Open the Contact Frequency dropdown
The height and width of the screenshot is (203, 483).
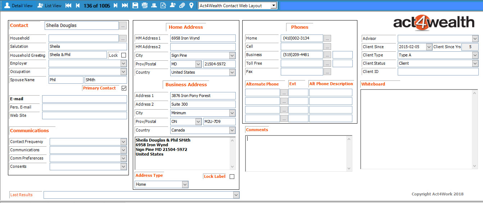123,142
